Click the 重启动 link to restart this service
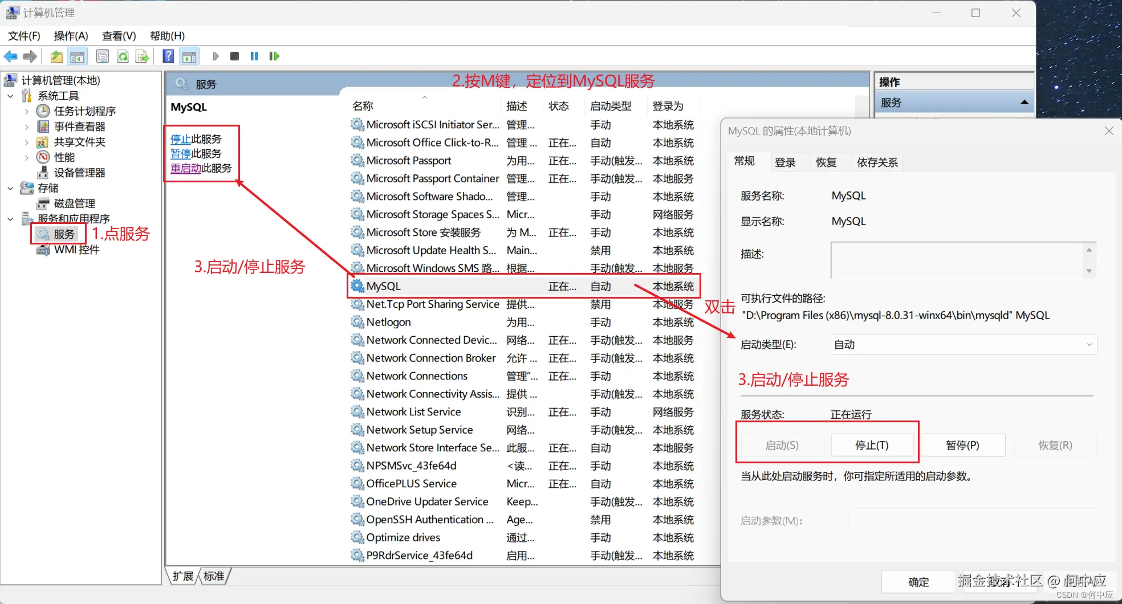 pos(186,169)
